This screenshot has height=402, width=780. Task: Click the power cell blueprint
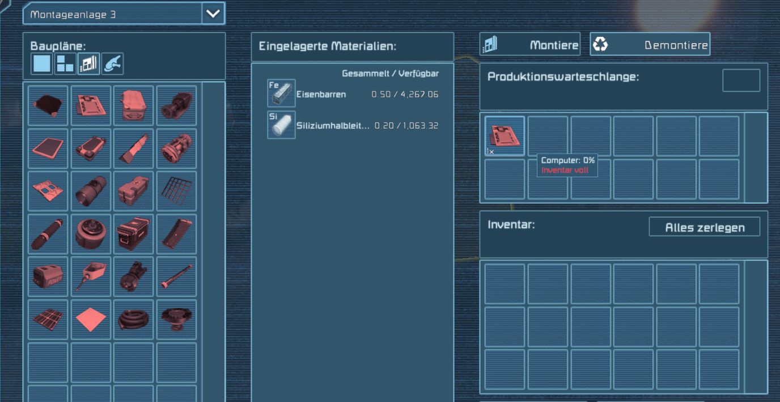click(x=47, y=277)
